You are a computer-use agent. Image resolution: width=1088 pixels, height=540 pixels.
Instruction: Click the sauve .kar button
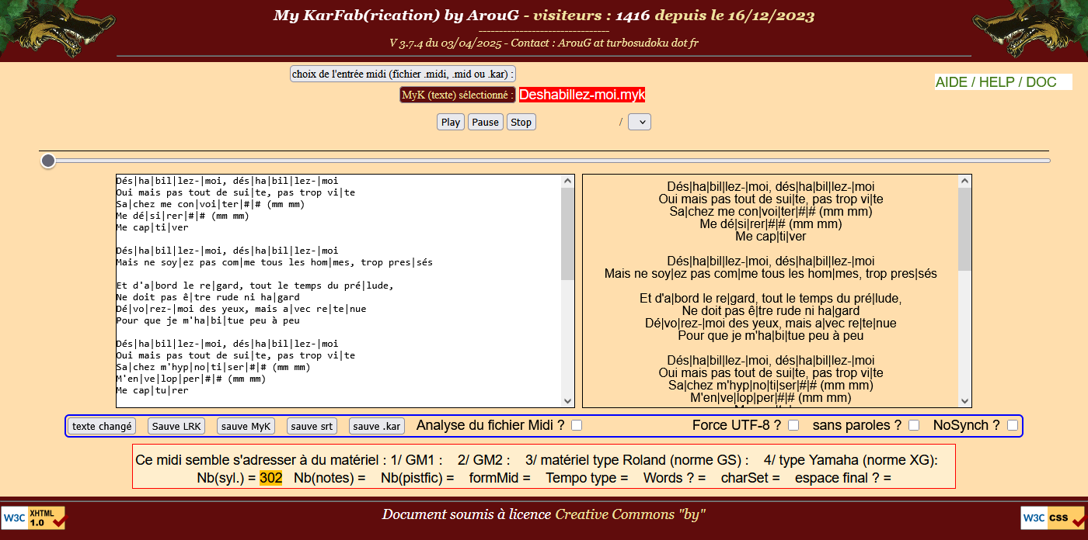coord(376,426)
